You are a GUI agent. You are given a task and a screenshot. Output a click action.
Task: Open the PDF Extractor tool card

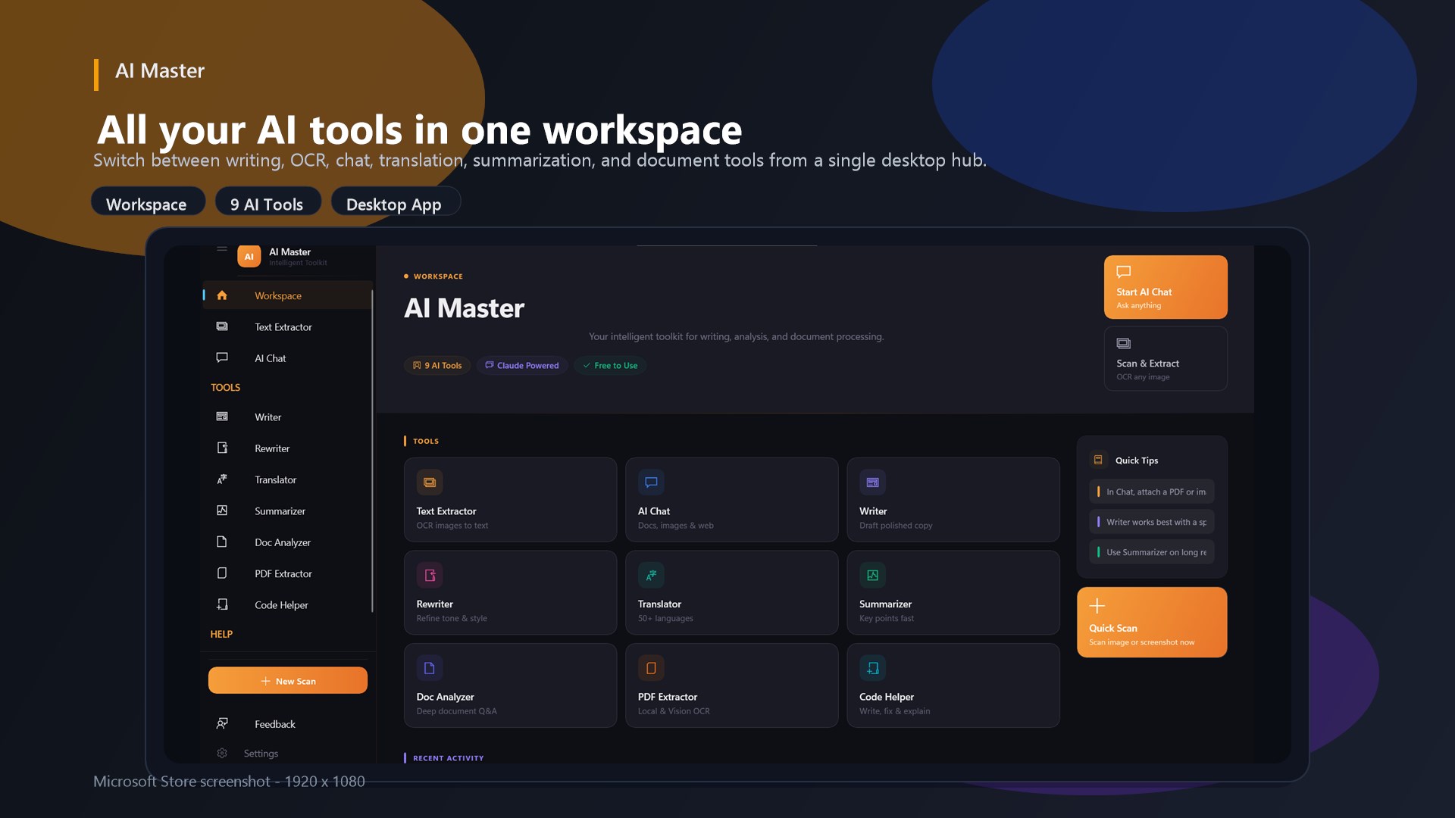click(731, 685)
